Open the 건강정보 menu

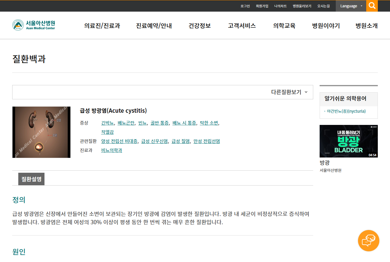(x=200, y=26)
